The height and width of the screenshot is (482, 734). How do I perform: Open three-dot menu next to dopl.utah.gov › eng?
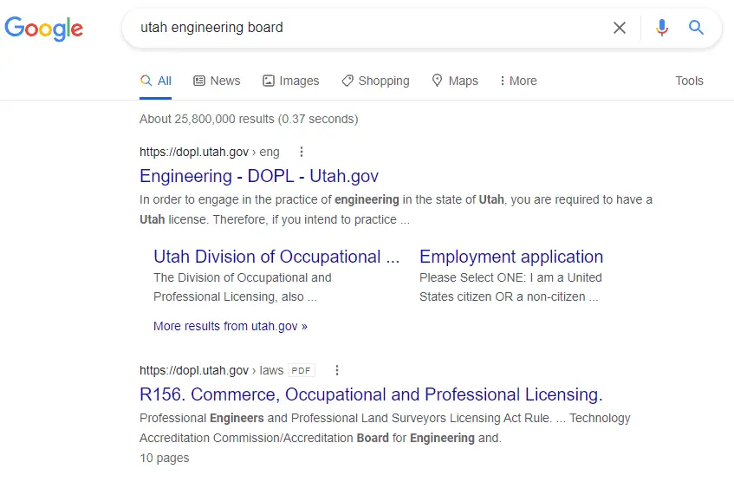(x=302, y=152)
